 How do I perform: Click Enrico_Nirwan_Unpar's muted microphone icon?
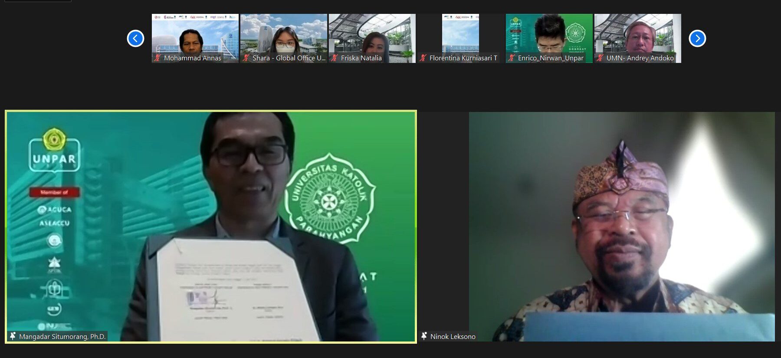click(512, 58)
